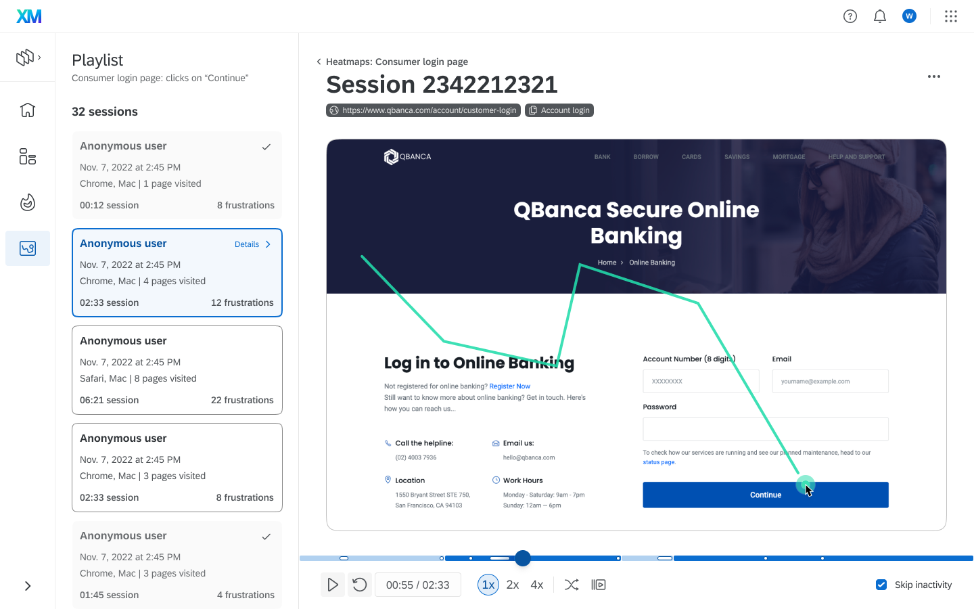Expand the left sidebar with bottom chevron

[x=28, y=586]
